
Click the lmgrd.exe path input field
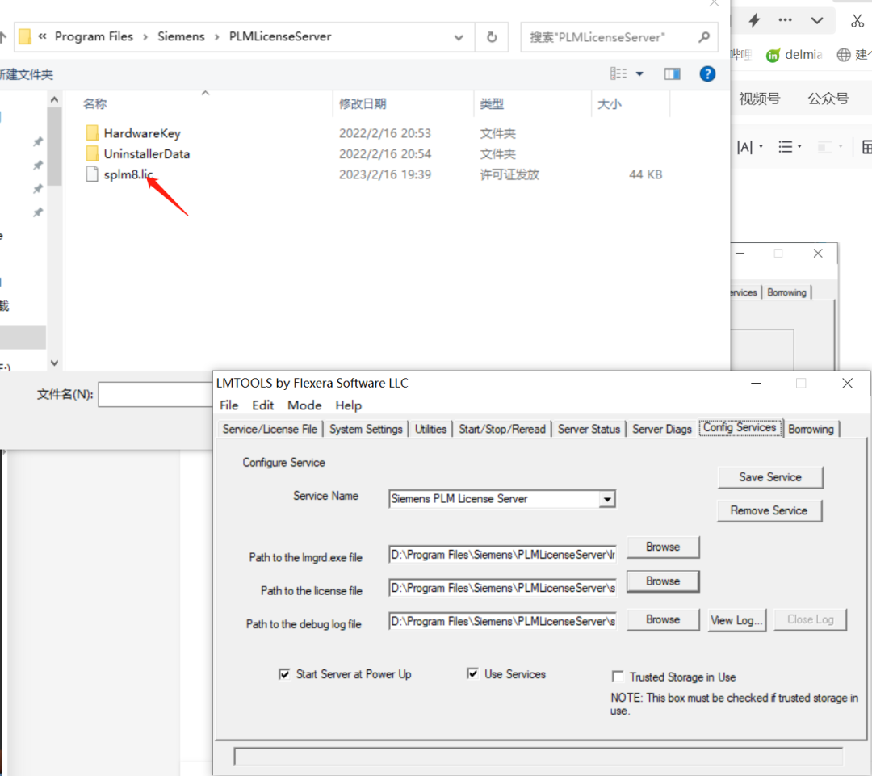(503, 555)
